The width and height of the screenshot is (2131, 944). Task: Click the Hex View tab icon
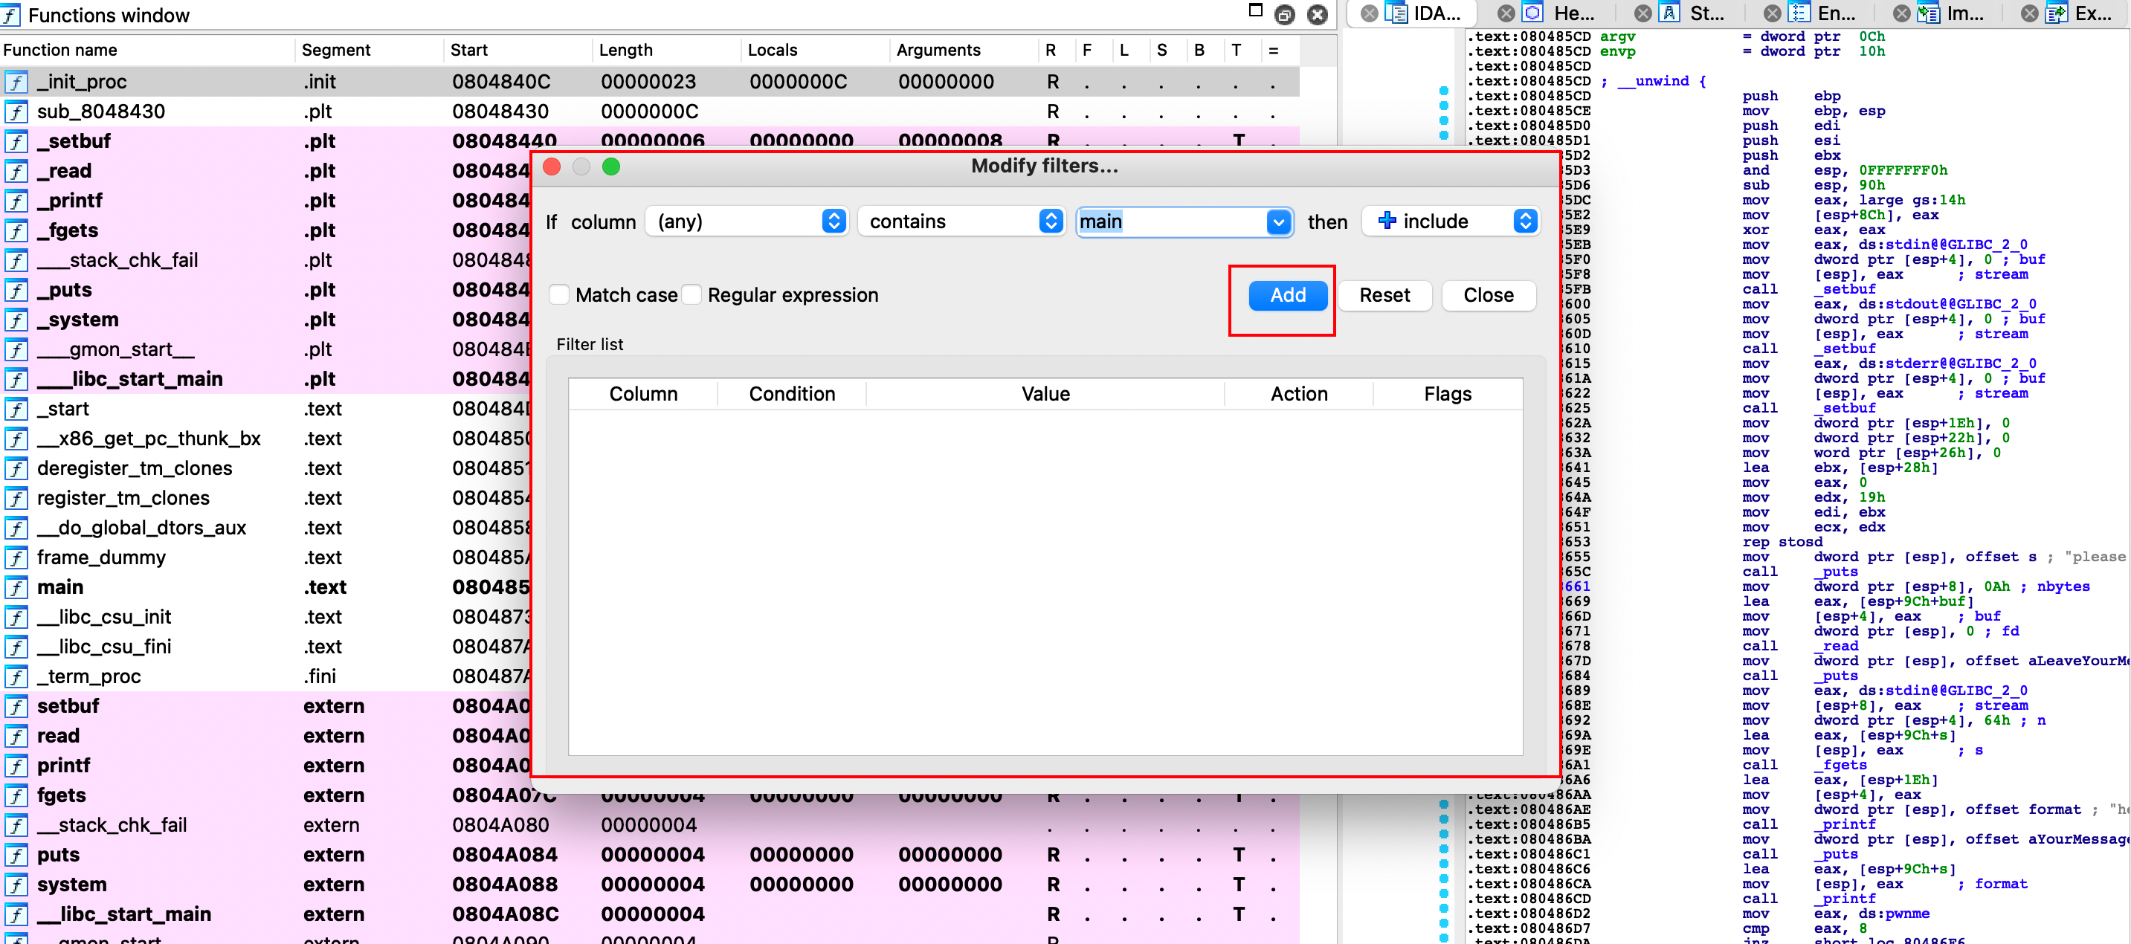click(x=1533, y=13)
